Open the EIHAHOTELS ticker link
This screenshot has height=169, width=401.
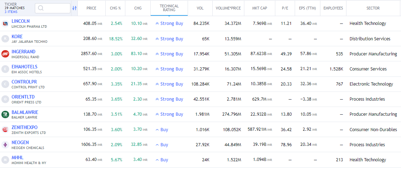coord(25,67)
